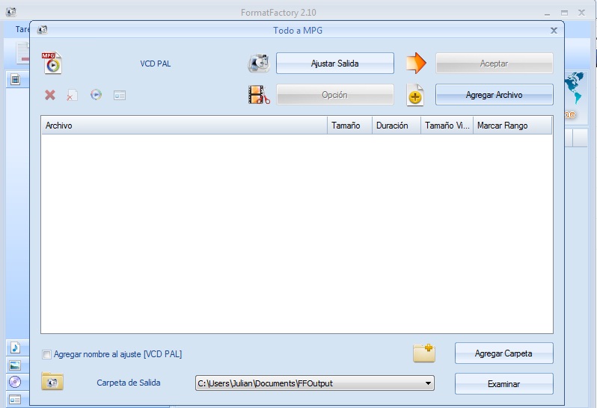Select the Picture icon in main window sidebar

click(x=15, y=365)
